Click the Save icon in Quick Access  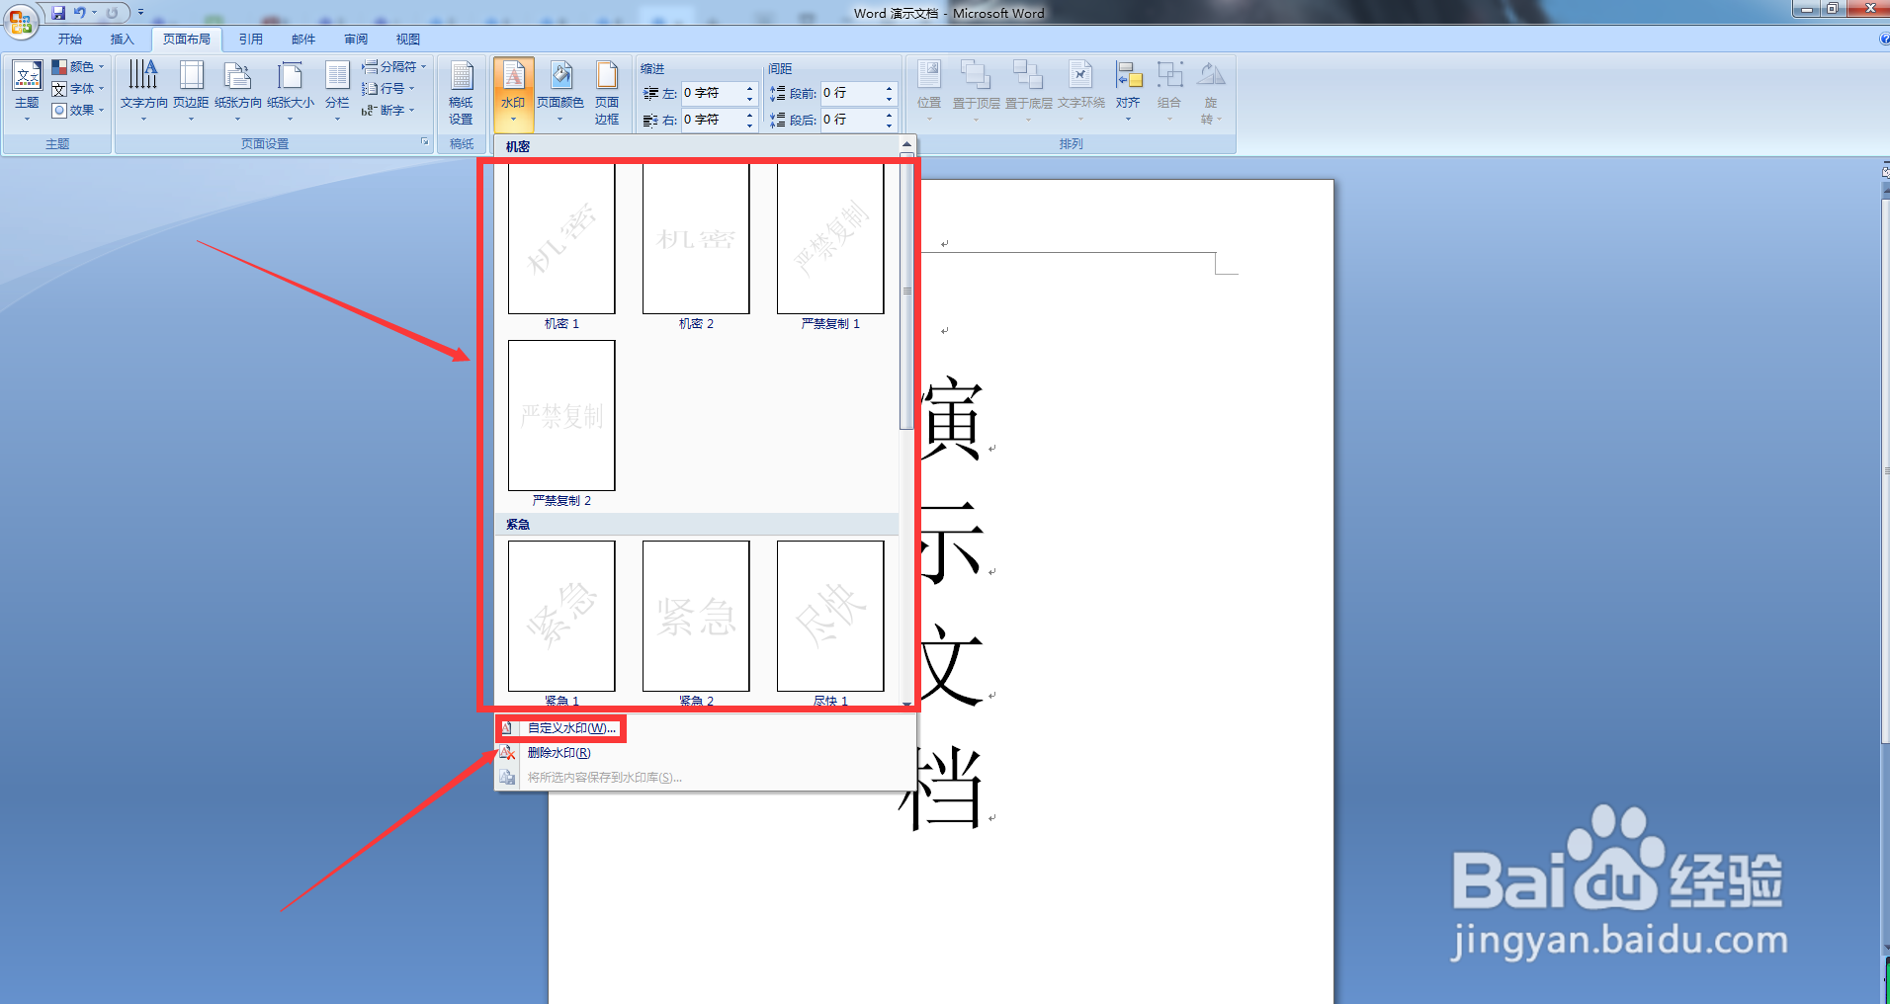tap(58, 13)
